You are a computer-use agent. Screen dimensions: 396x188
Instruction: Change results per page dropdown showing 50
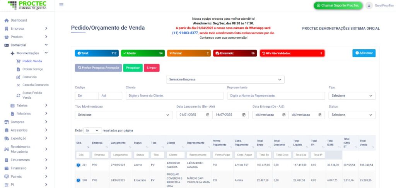pyautogui.click(x=92, y=131)
